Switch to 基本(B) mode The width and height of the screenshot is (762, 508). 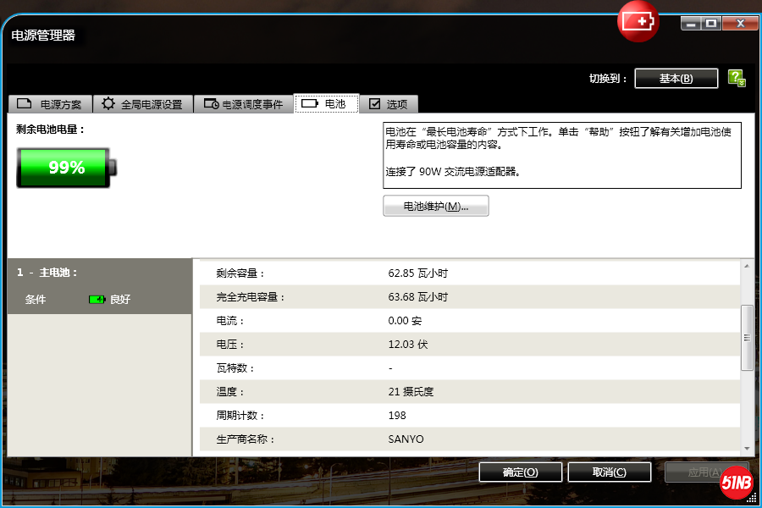click(676, 79)
